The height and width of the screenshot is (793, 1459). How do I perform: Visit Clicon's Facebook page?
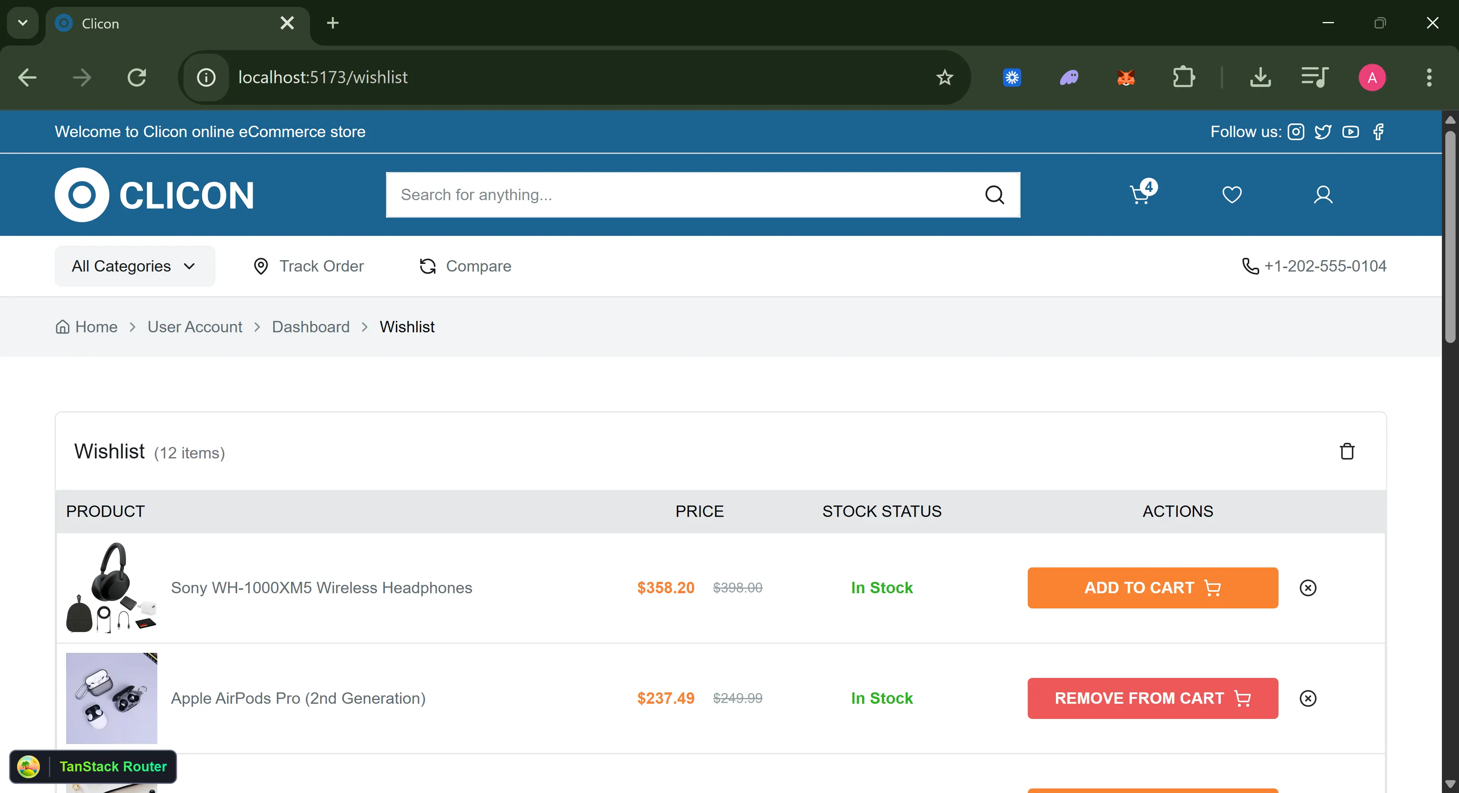point(1378,132)
